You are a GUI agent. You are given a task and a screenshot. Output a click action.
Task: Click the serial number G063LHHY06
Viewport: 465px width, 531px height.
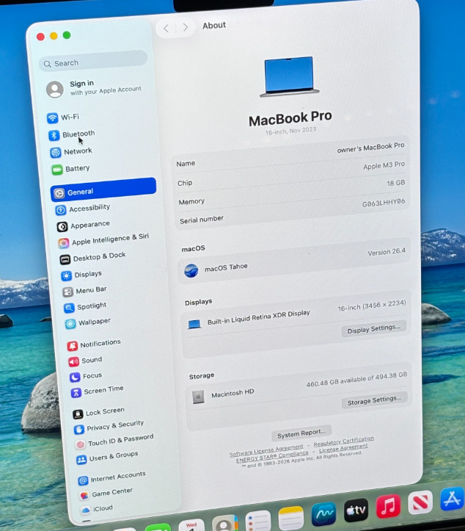click(384, 203)
